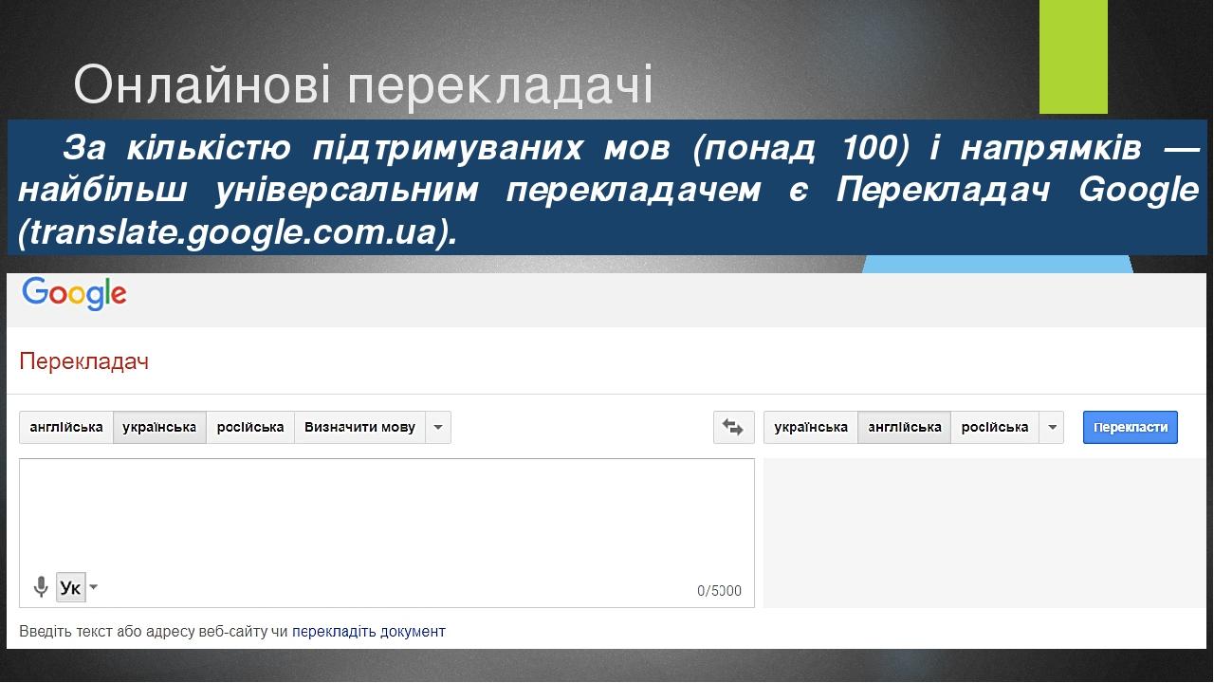This screenshot has height=683, width=1214.
Task: Expand the keyboard input method arrow
Action: pyautogui.click(x=93, y=587)
